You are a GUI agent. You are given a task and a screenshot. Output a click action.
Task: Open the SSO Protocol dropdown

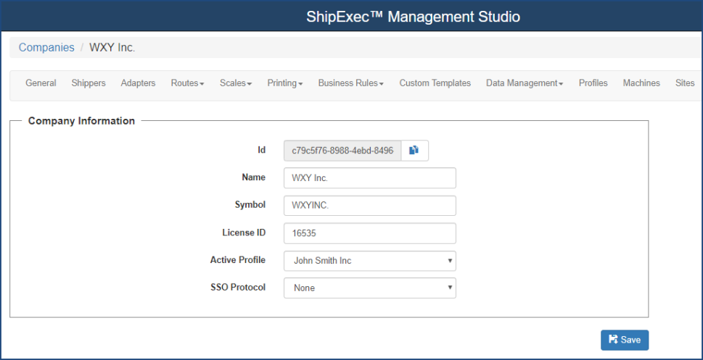(369, 288)
